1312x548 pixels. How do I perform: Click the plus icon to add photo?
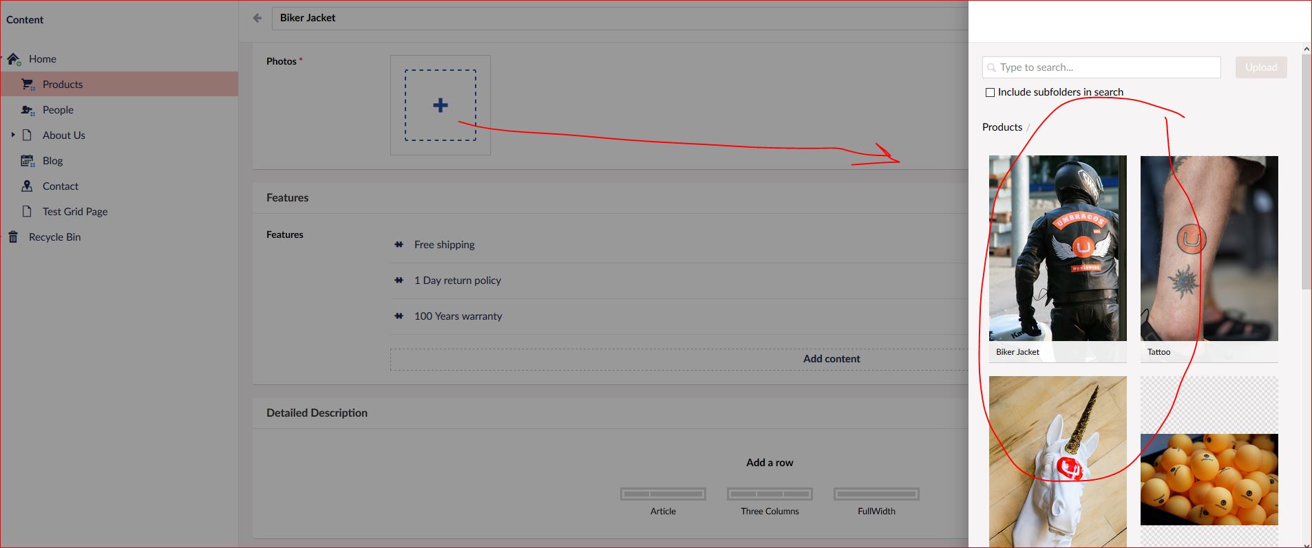(x=441, y=105)
